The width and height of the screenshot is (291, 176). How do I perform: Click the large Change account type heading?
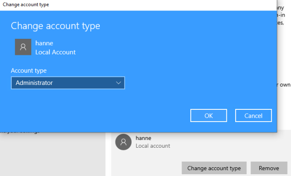pyautogui.click(x=55, y=26)
